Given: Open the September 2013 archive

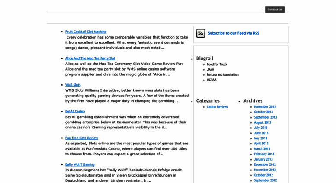Looking at the screenshot, I should 265,117.
